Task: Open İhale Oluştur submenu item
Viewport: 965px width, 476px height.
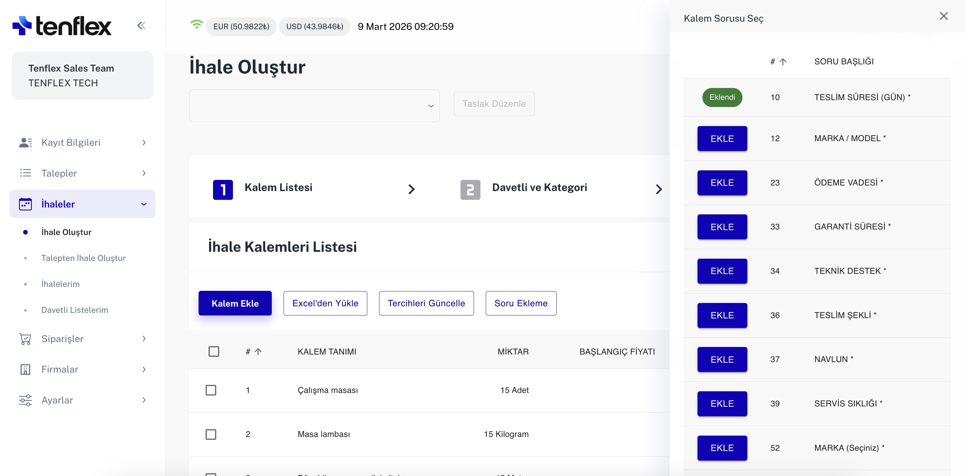Action: (66, 232)
